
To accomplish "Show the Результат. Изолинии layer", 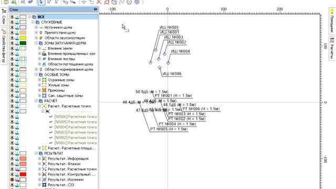I will [x=12, y=180].
